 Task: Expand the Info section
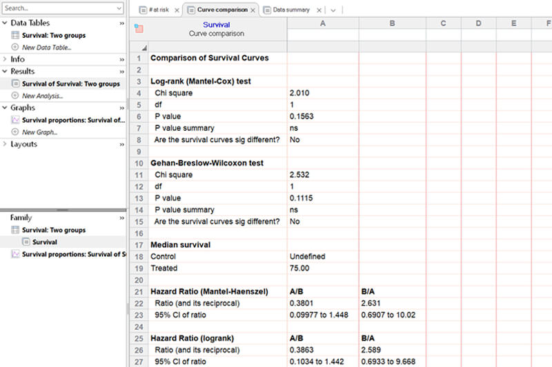[x=6, y=60]
